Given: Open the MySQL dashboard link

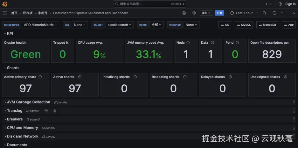Looking at the screenshot, I should click(244, 25).
